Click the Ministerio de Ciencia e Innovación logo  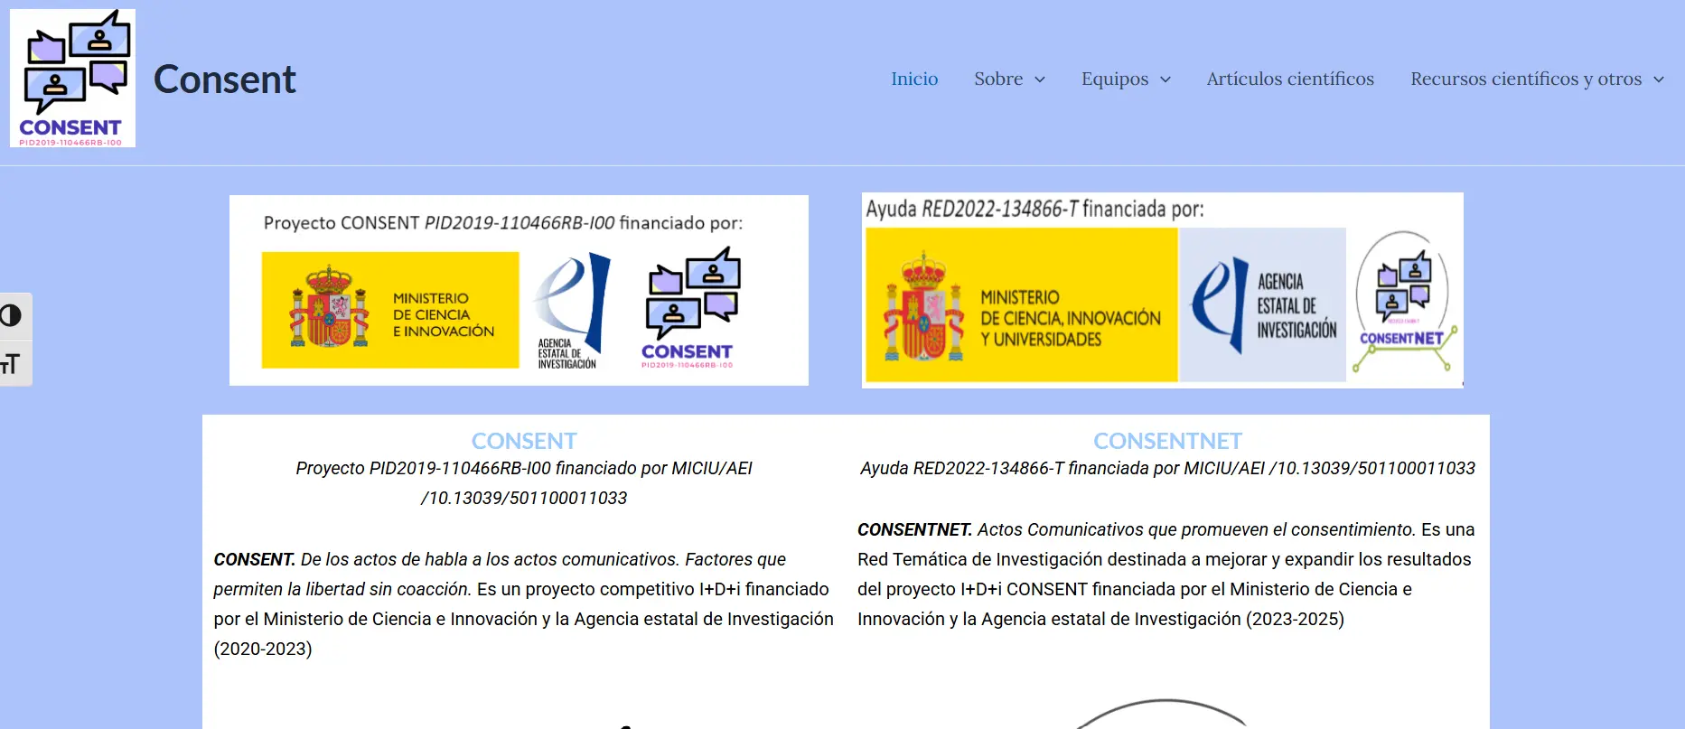[390, 310]
